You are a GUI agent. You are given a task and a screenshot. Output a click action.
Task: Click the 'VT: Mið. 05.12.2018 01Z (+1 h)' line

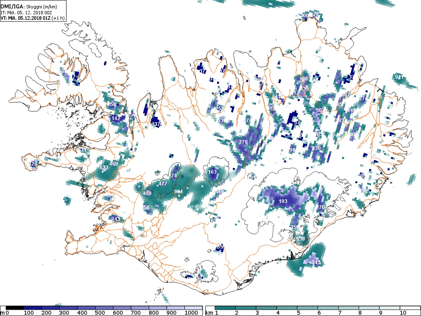tap(32, 18)
